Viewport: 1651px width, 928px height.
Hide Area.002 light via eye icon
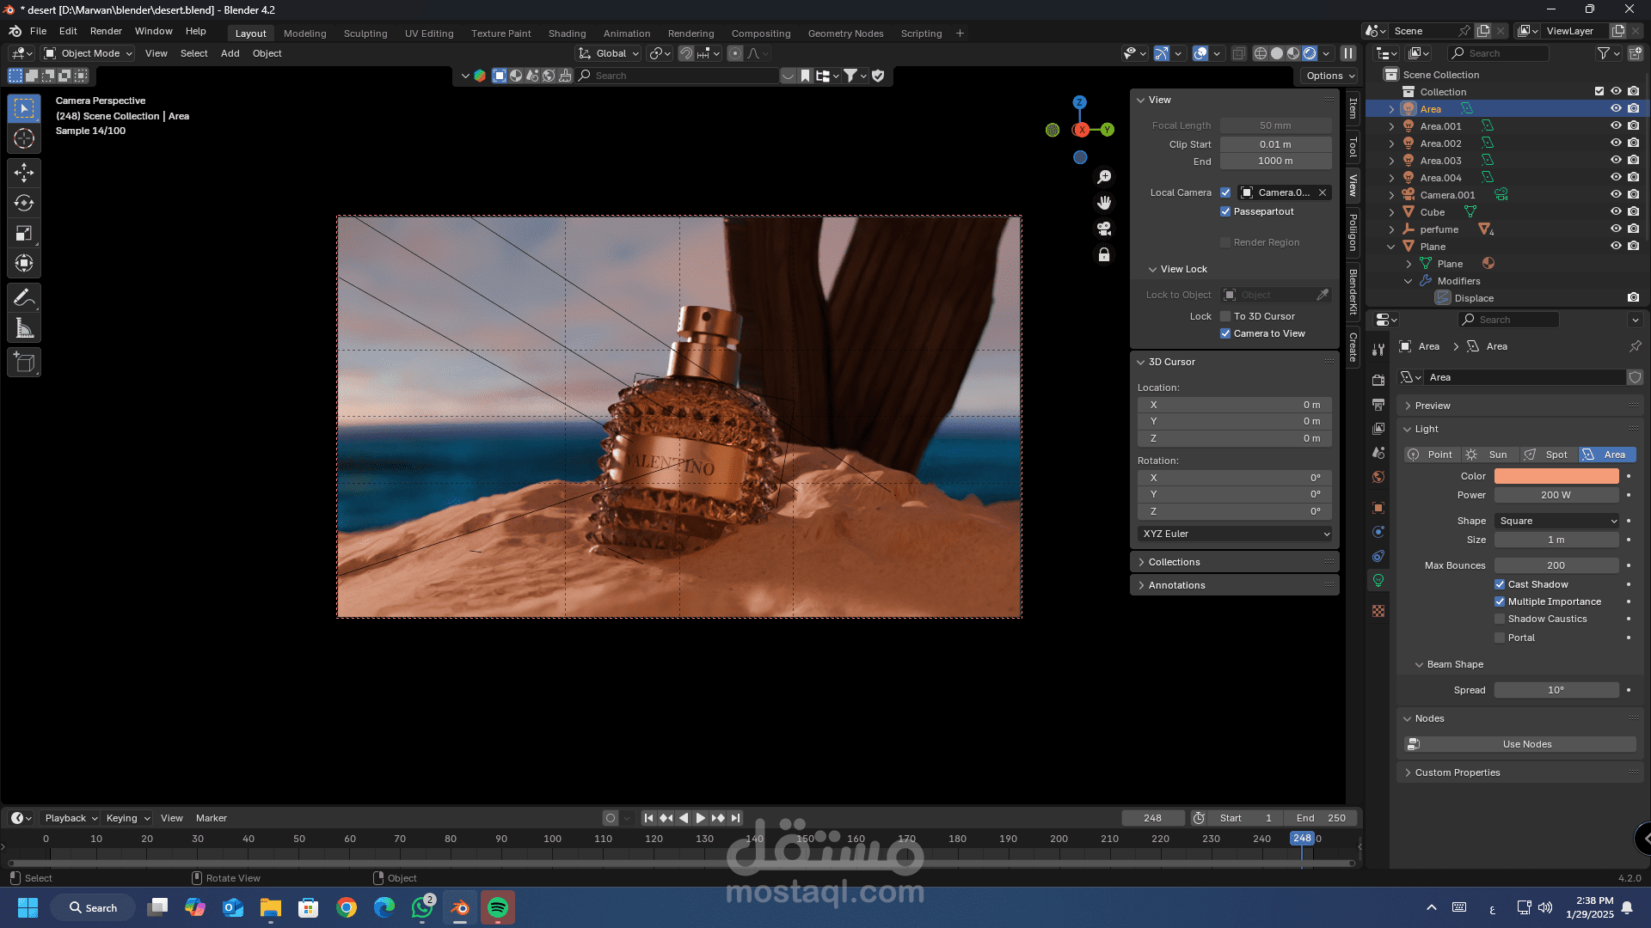click(1616, 143)
